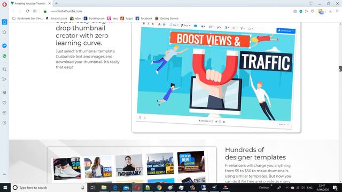View site security lock info
This screenshot has height=192, width=342.
click(x=45, y=11)
